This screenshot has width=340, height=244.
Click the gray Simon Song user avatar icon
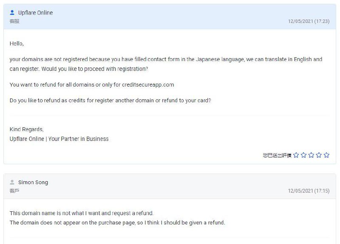click(12, 182)
